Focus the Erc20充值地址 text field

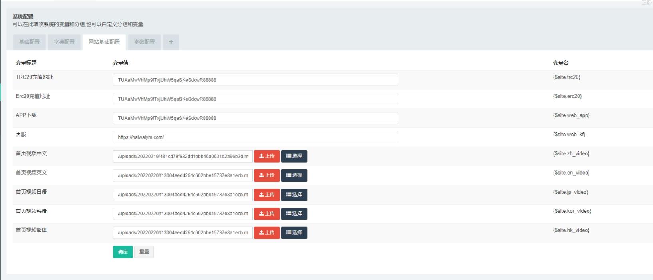[255, 99]
